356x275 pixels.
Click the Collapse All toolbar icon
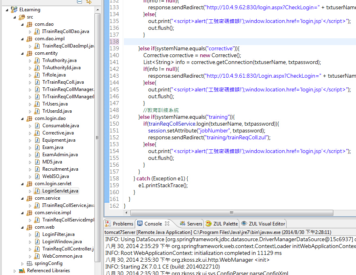coord(80,1)
